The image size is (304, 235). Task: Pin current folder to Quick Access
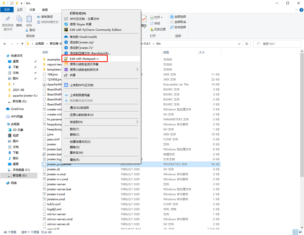click(x=8, y=21)
